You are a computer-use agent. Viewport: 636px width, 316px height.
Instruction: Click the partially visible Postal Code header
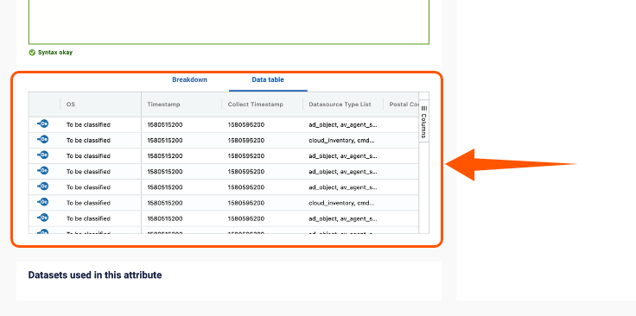[404, 104]
